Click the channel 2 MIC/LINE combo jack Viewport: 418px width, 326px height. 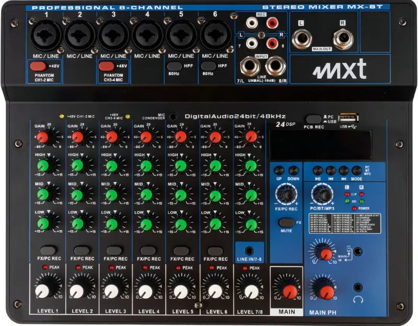click(x=80, y=35)
